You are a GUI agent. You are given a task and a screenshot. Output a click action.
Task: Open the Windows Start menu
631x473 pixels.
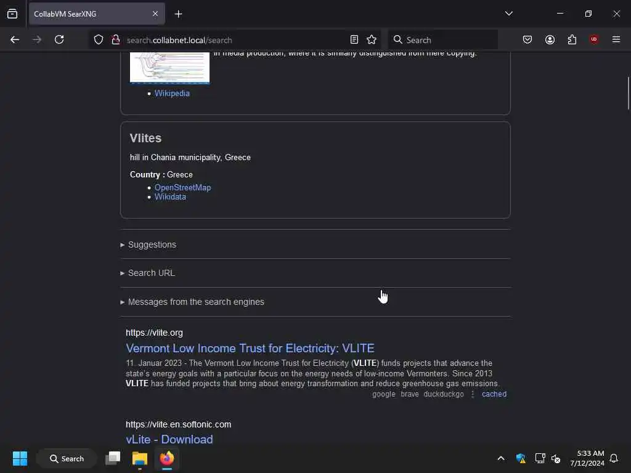20,458
